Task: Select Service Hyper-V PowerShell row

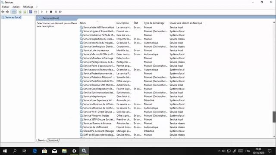Action: [132, 31]
